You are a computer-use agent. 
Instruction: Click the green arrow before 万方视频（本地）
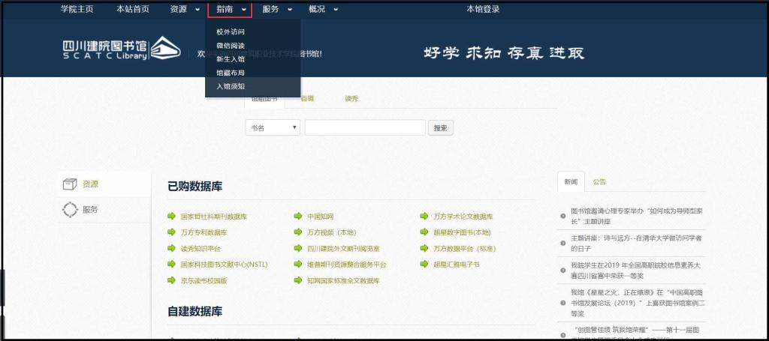(x=297, y=232)
